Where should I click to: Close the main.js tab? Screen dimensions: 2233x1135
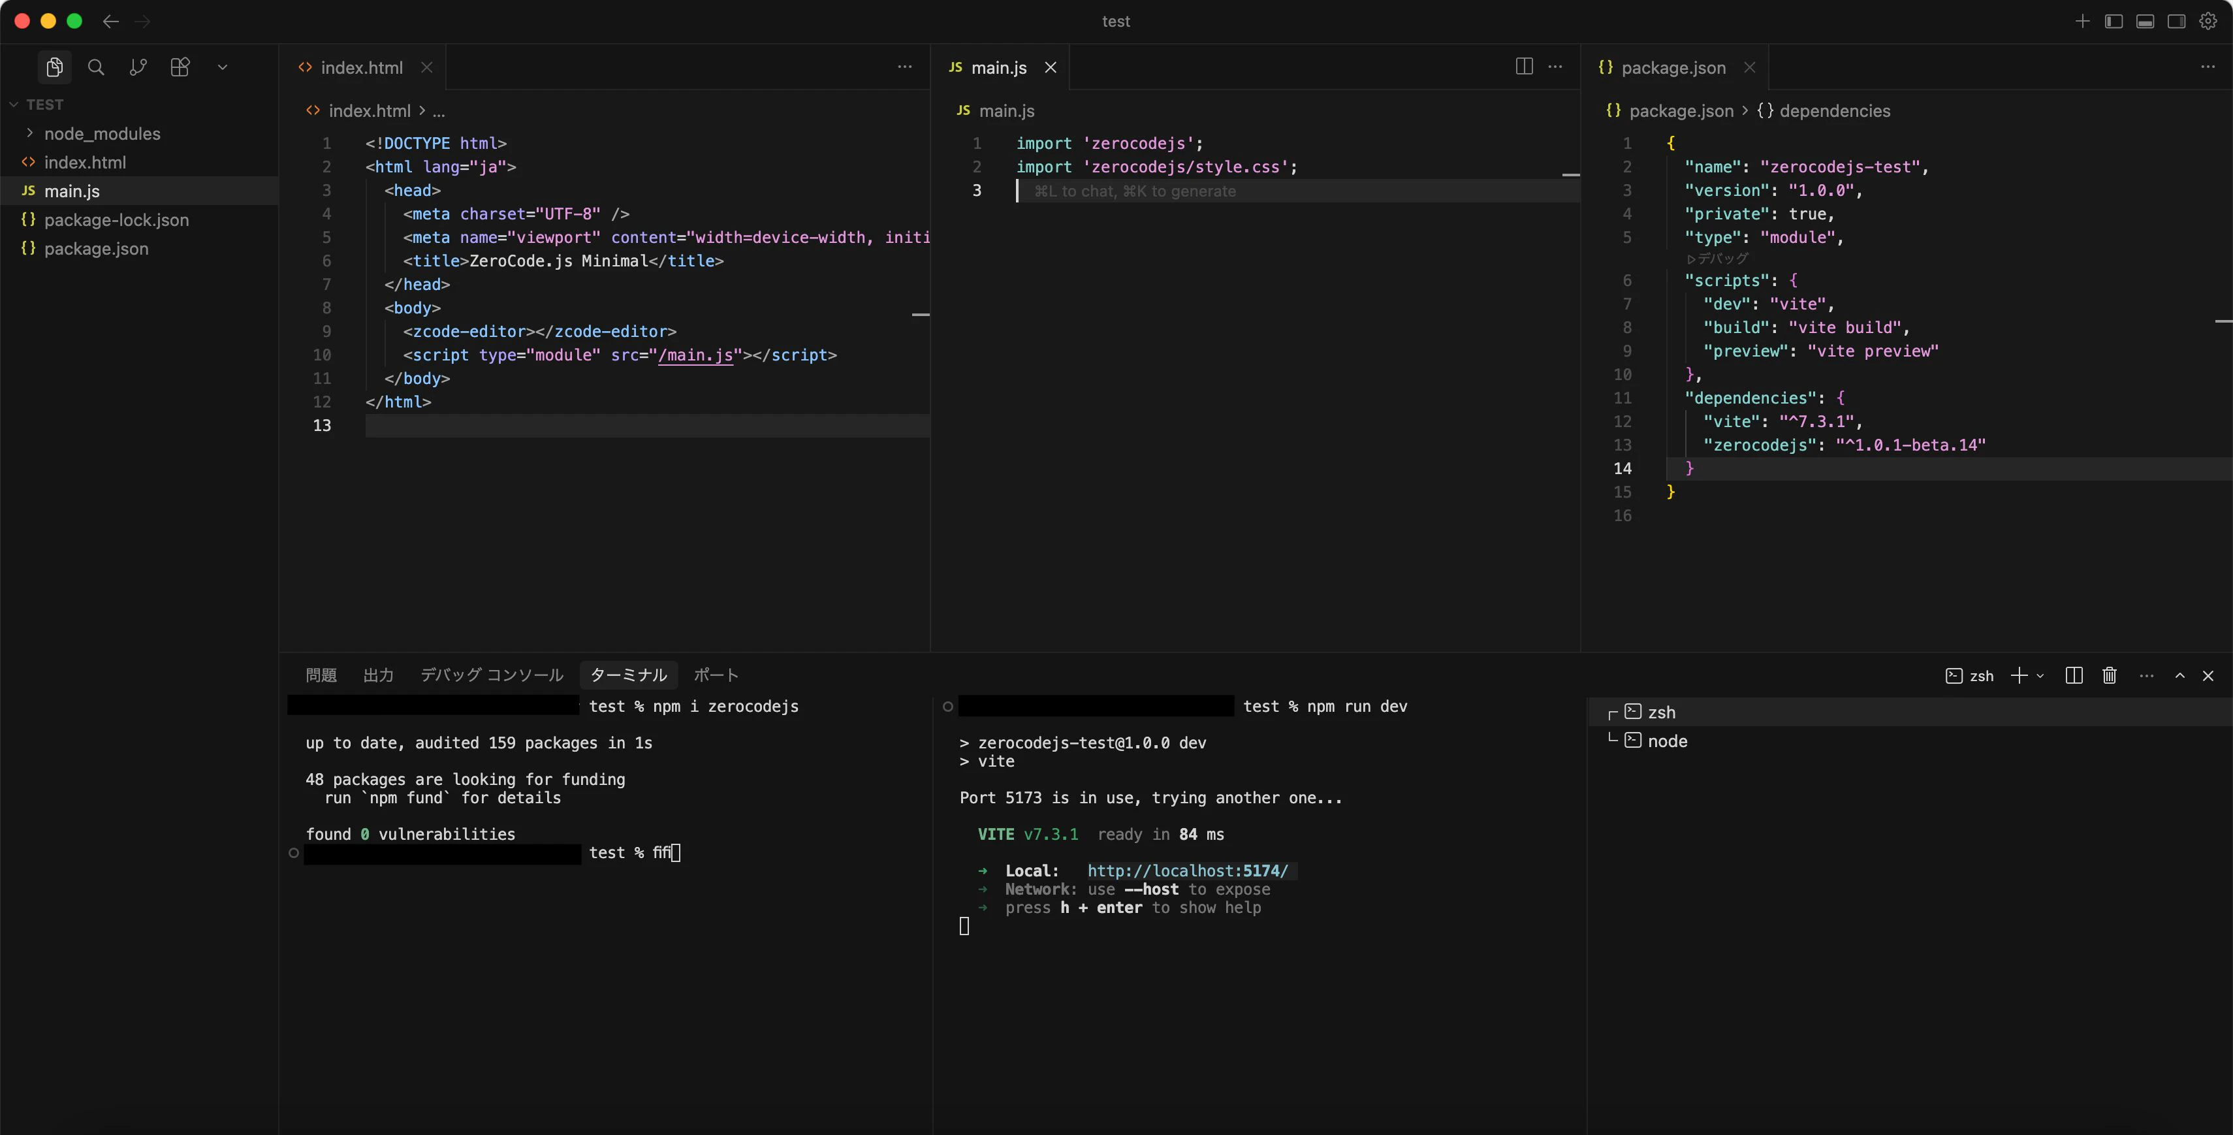pos(1050,67)
